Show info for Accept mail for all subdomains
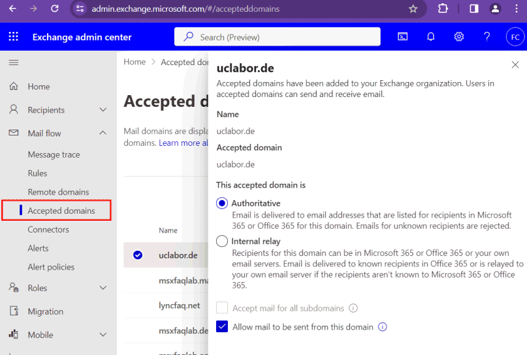The width and height of the screenshot is (527, 355). click(x=353, y=307)
